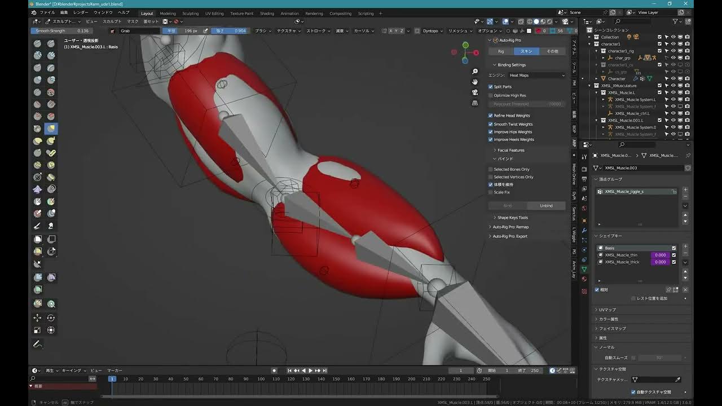Open the Modeling workspace tab
The width and height of the screenshot is (722, 406).
(x=168, y=14)
